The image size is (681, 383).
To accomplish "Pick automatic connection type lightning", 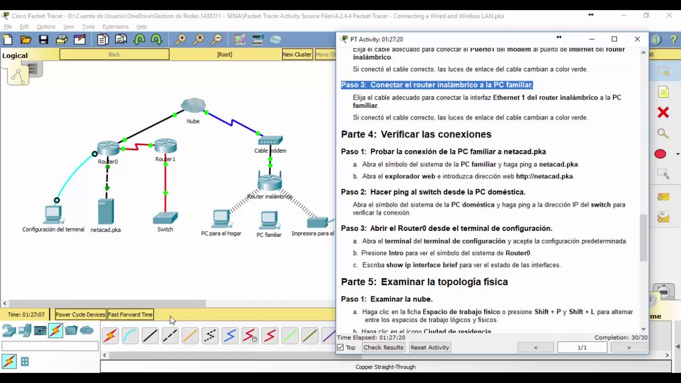I will pyautogui.click(x=110, y=336).
